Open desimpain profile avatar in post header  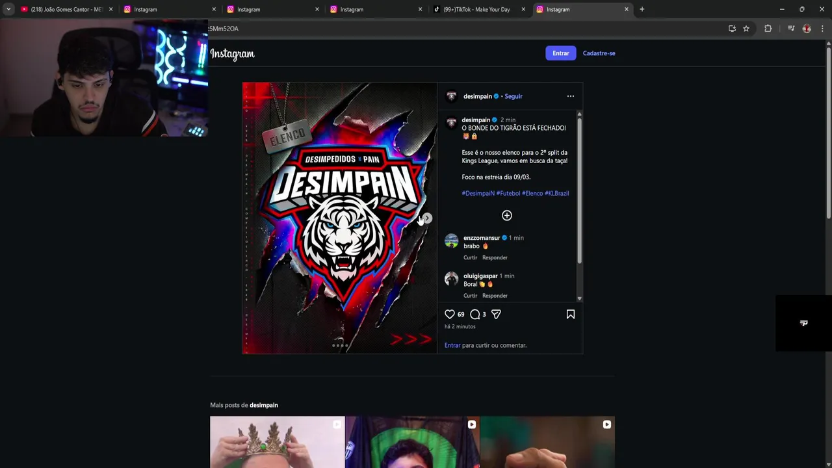tap(452, 96)
